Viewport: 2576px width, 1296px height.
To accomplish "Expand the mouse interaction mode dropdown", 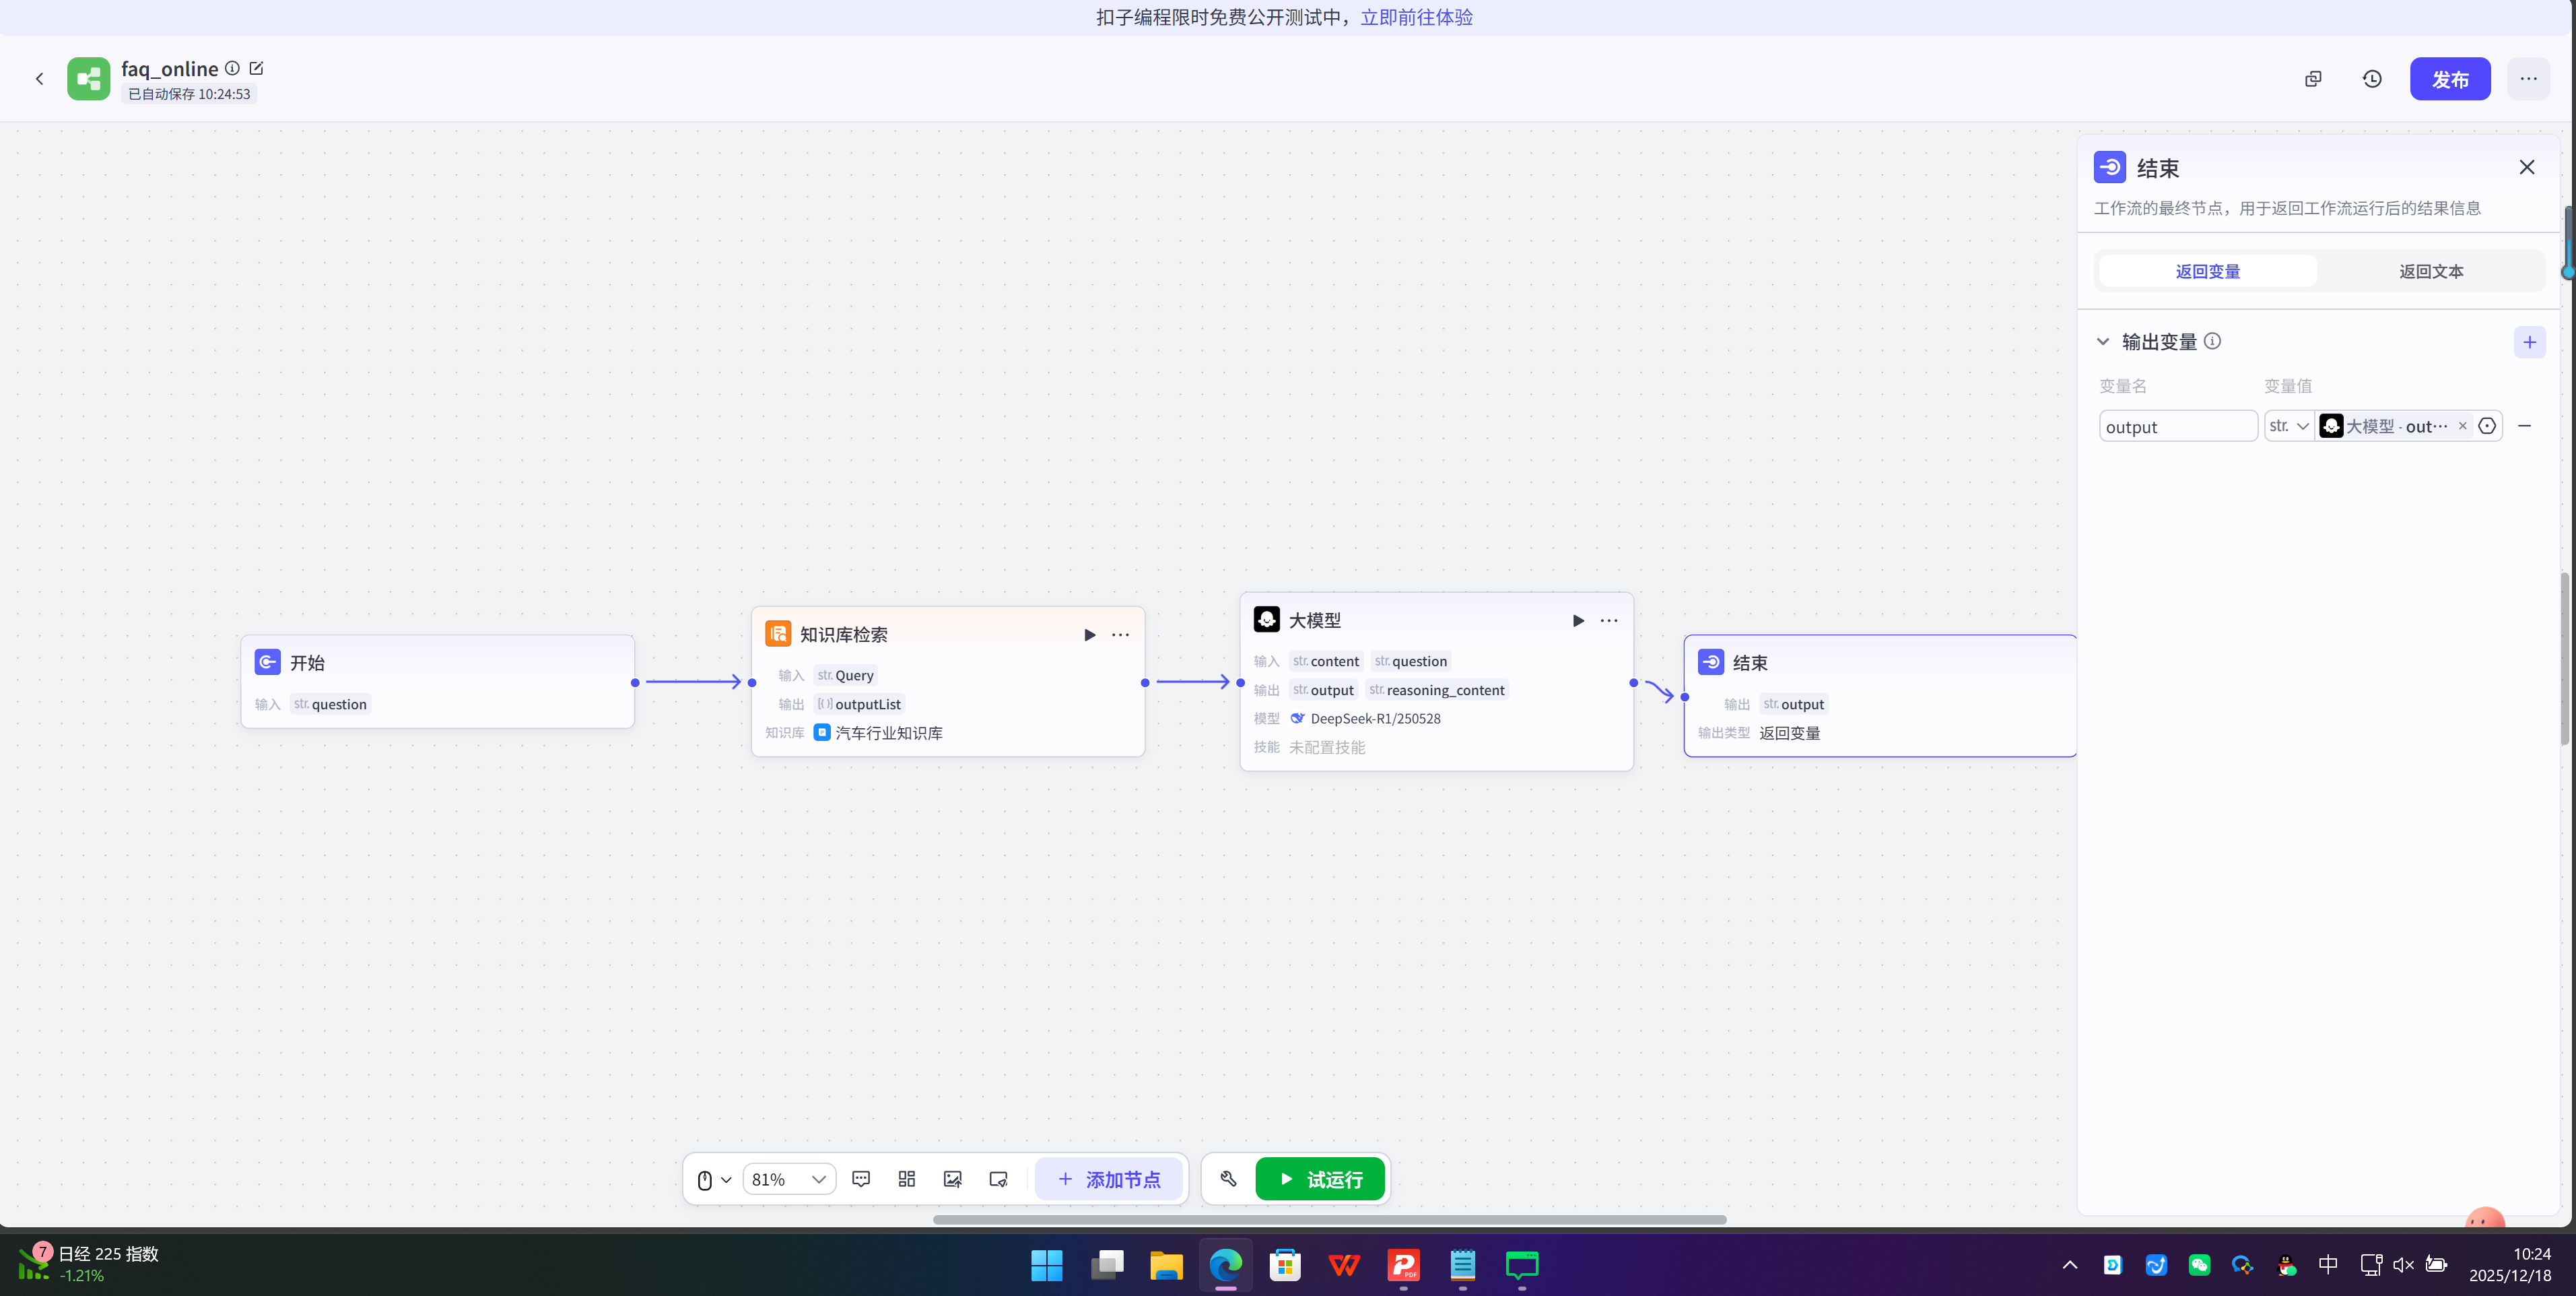I will [714, 1179].
